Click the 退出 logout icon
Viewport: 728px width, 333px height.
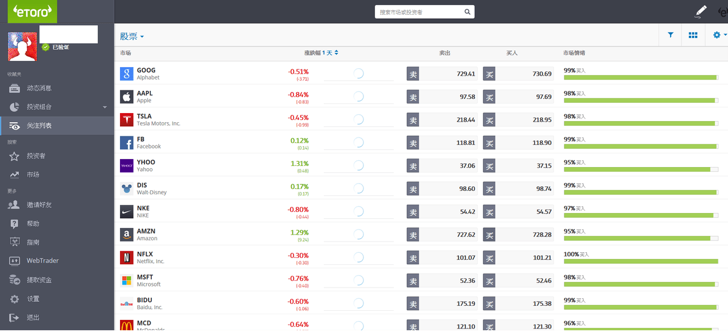[15, 317]
